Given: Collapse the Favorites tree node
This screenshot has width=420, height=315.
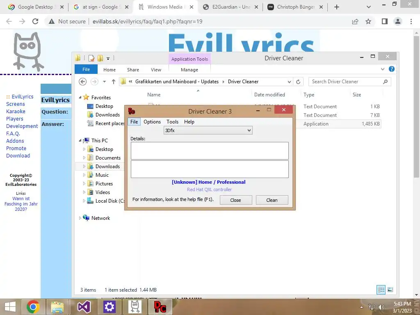Looking at the screenshot, I should pyautogui.click(x=80, y=98).
